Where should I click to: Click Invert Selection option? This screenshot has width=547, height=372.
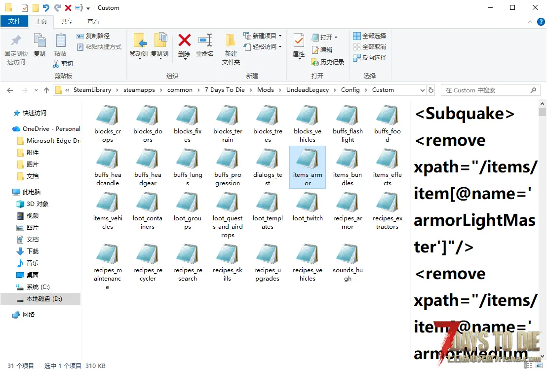(369, 58)
